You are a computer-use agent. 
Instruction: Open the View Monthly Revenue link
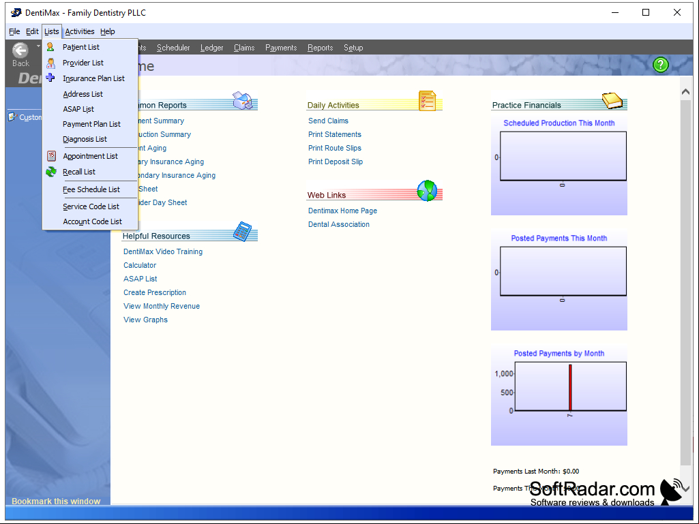pos(162,306)
